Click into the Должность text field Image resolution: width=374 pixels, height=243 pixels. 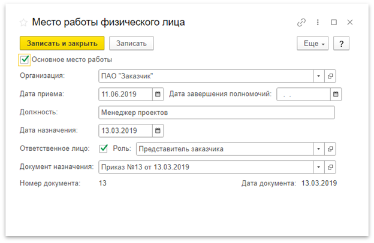pos(216,113)
